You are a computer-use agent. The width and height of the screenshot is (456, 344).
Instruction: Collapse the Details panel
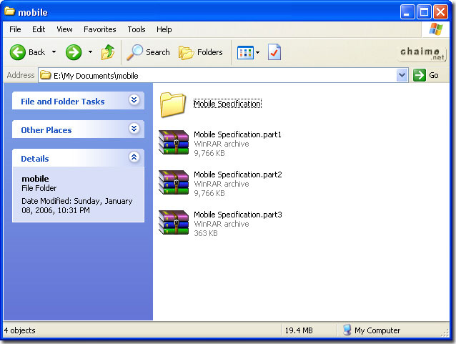(134, 158)
